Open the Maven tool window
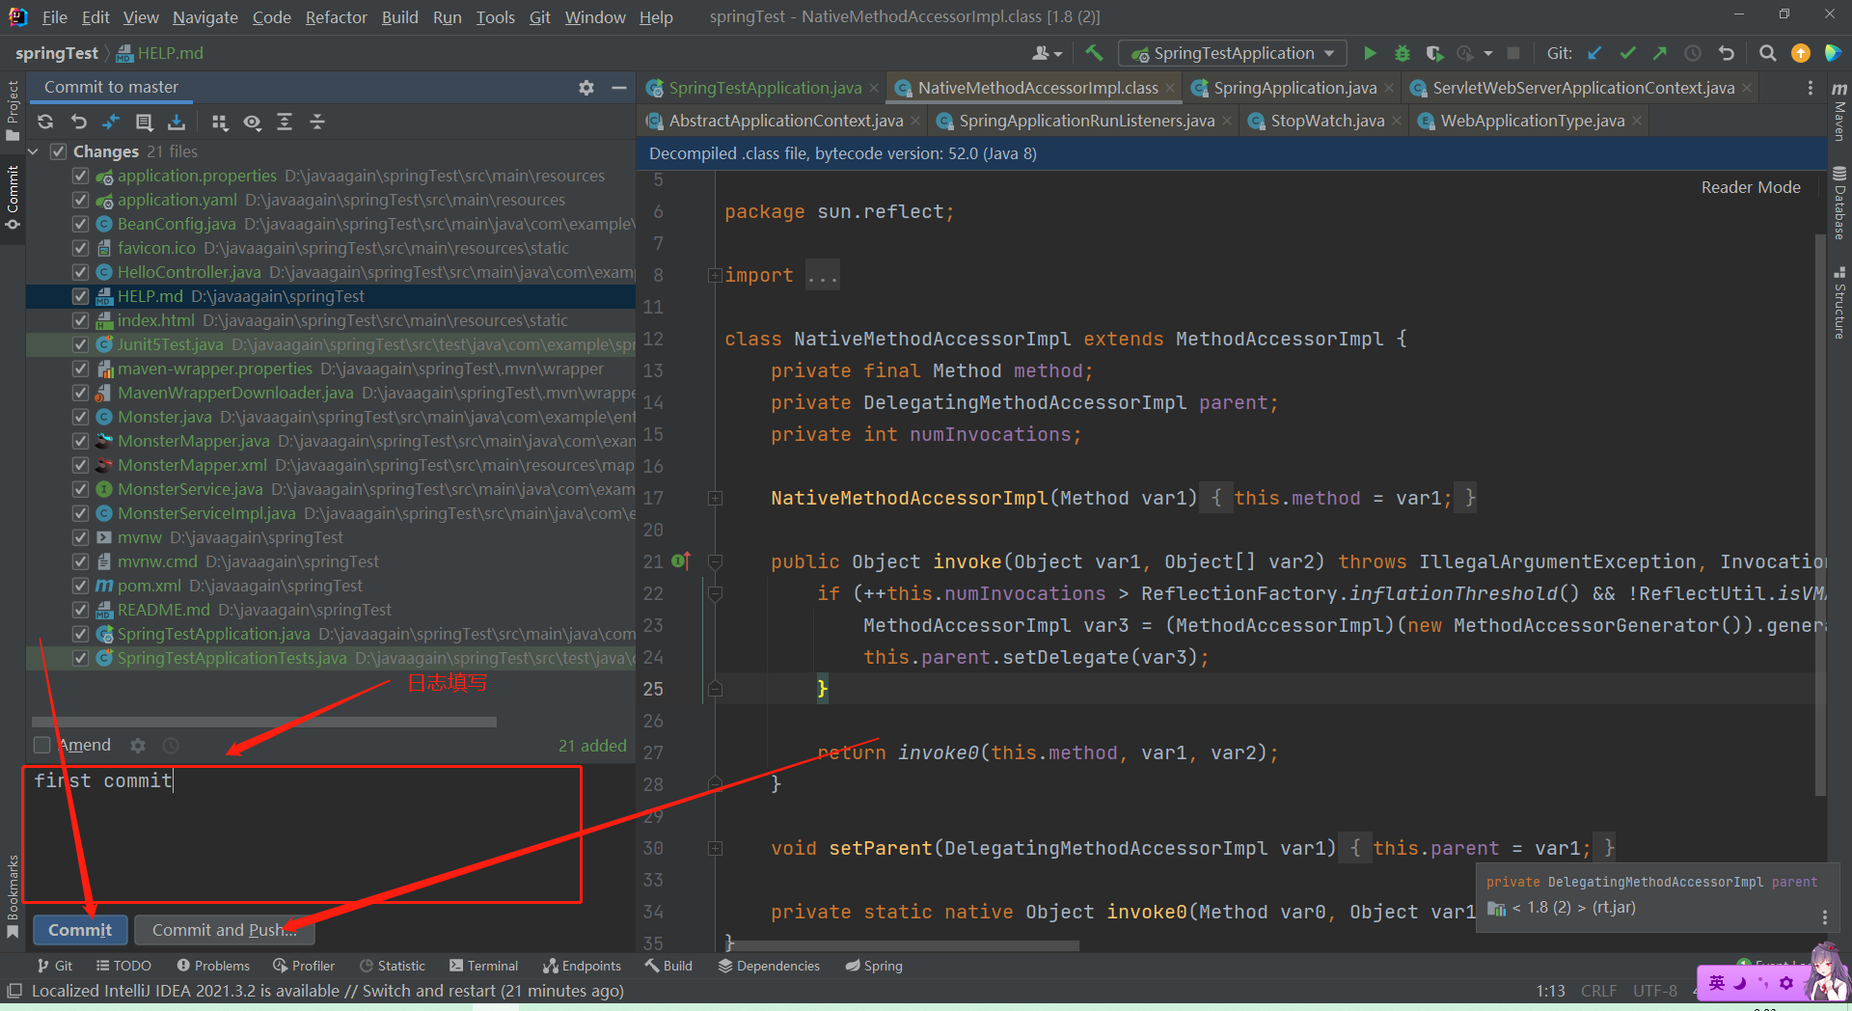 pos(1839,111)
